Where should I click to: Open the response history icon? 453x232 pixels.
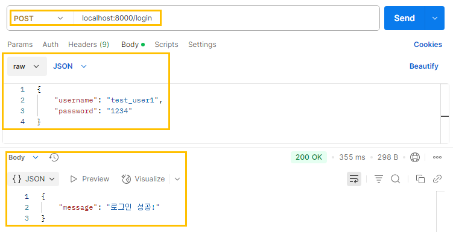click(54, 157)
